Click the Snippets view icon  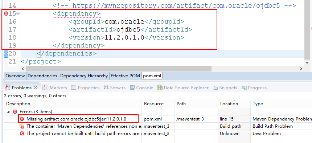click(x=215, y=87)
